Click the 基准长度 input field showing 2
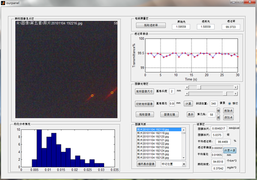The image size is (257, 180). [x=172, y=91]
